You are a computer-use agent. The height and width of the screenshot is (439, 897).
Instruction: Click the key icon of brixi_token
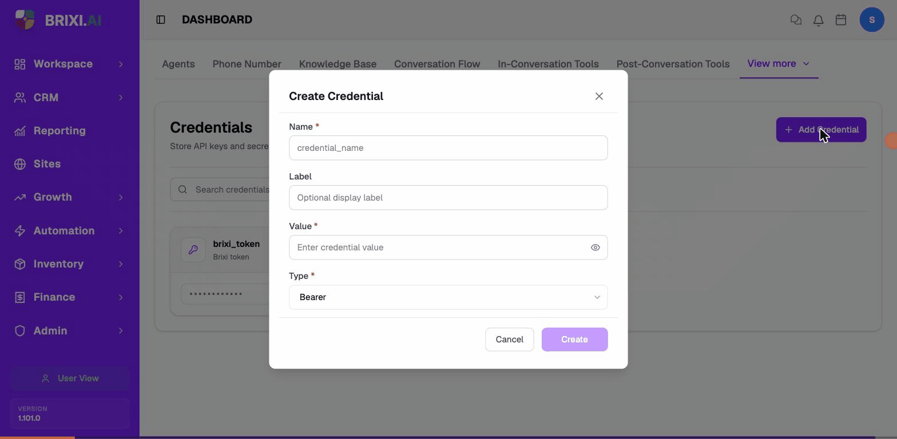[193, 250]
